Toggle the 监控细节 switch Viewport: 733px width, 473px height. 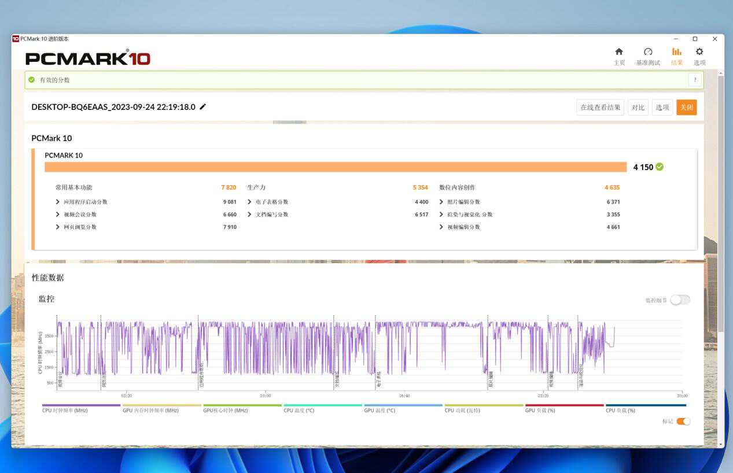coord(680,300)
